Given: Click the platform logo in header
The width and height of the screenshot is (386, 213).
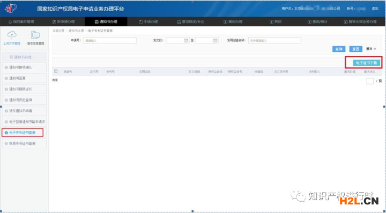Looking at the screenshot, I should click(11, 9).
